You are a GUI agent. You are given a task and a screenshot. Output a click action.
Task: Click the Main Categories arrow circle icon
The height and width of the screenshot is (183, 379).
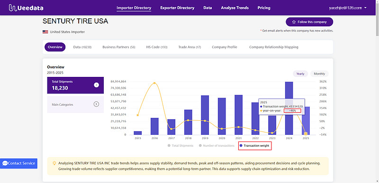(96, 104)
